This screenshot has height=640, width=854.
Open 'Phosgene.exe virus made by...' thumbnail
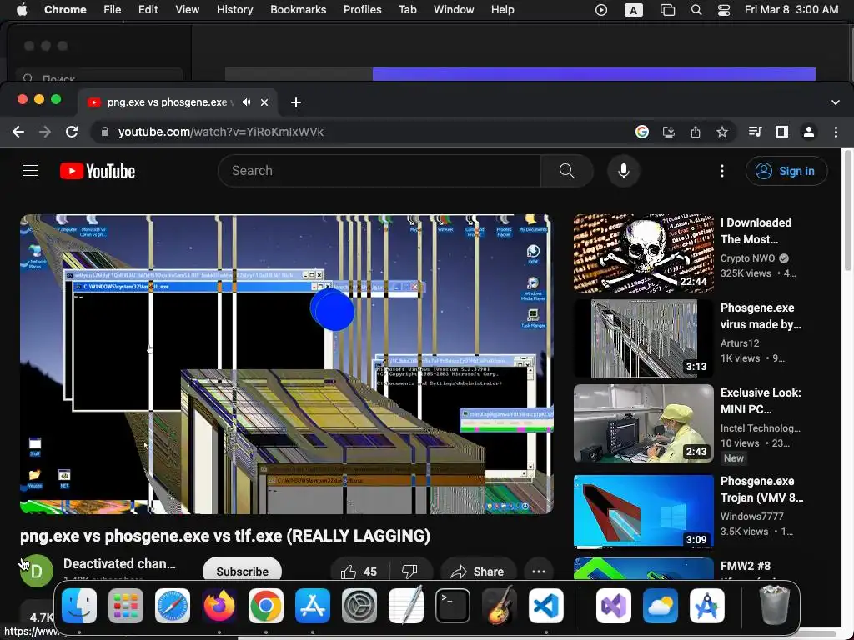643,338
